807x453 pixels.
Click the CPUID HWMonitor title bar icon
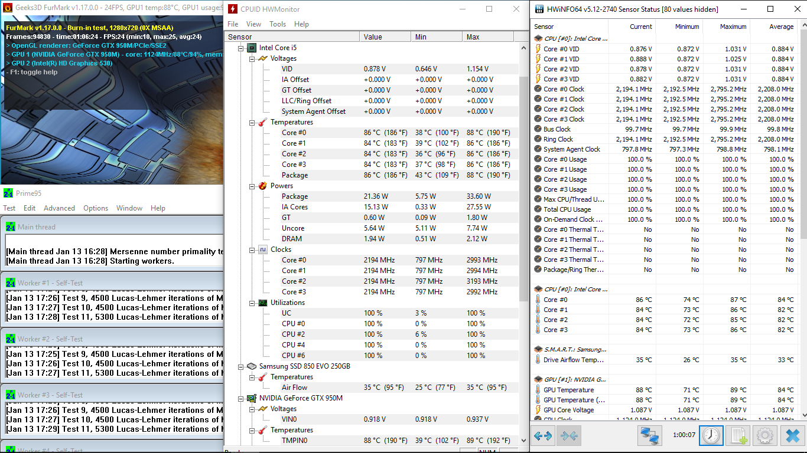pos(233,9)
